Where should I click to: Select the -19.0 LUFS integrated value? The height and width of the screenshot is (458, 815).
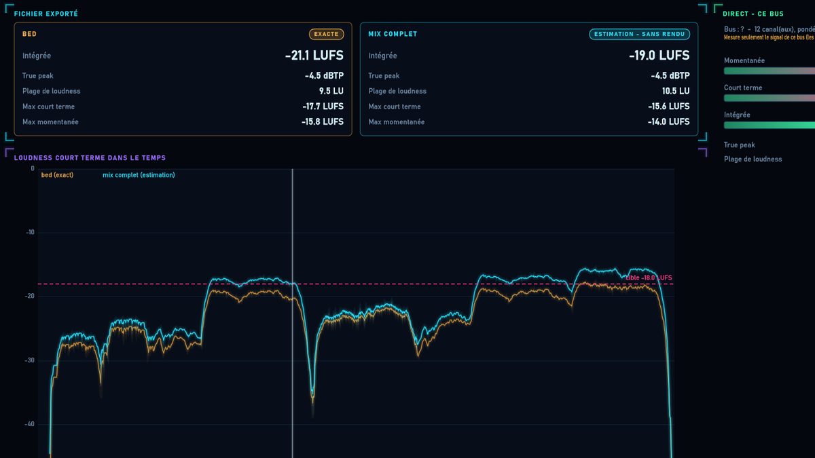pos(659,56)
